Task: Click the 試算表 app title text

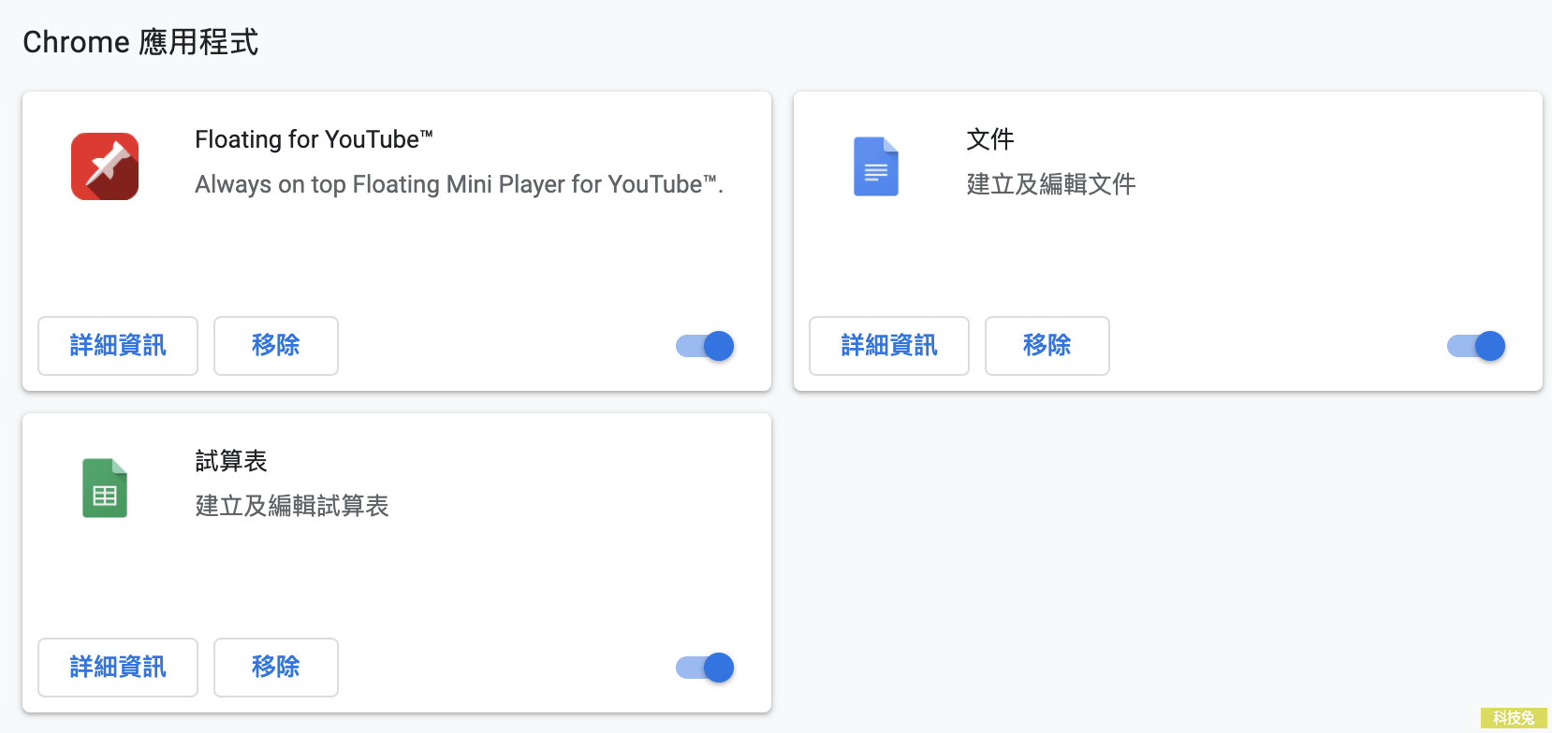Action: pos(231,461)
